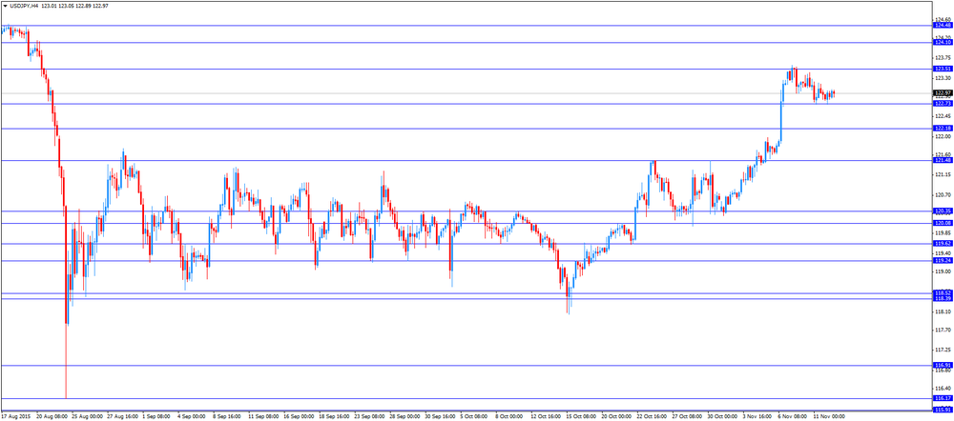Click the 1 Sep 08:00 time label
Screen dimensions: 954x421
coord(156,417)
